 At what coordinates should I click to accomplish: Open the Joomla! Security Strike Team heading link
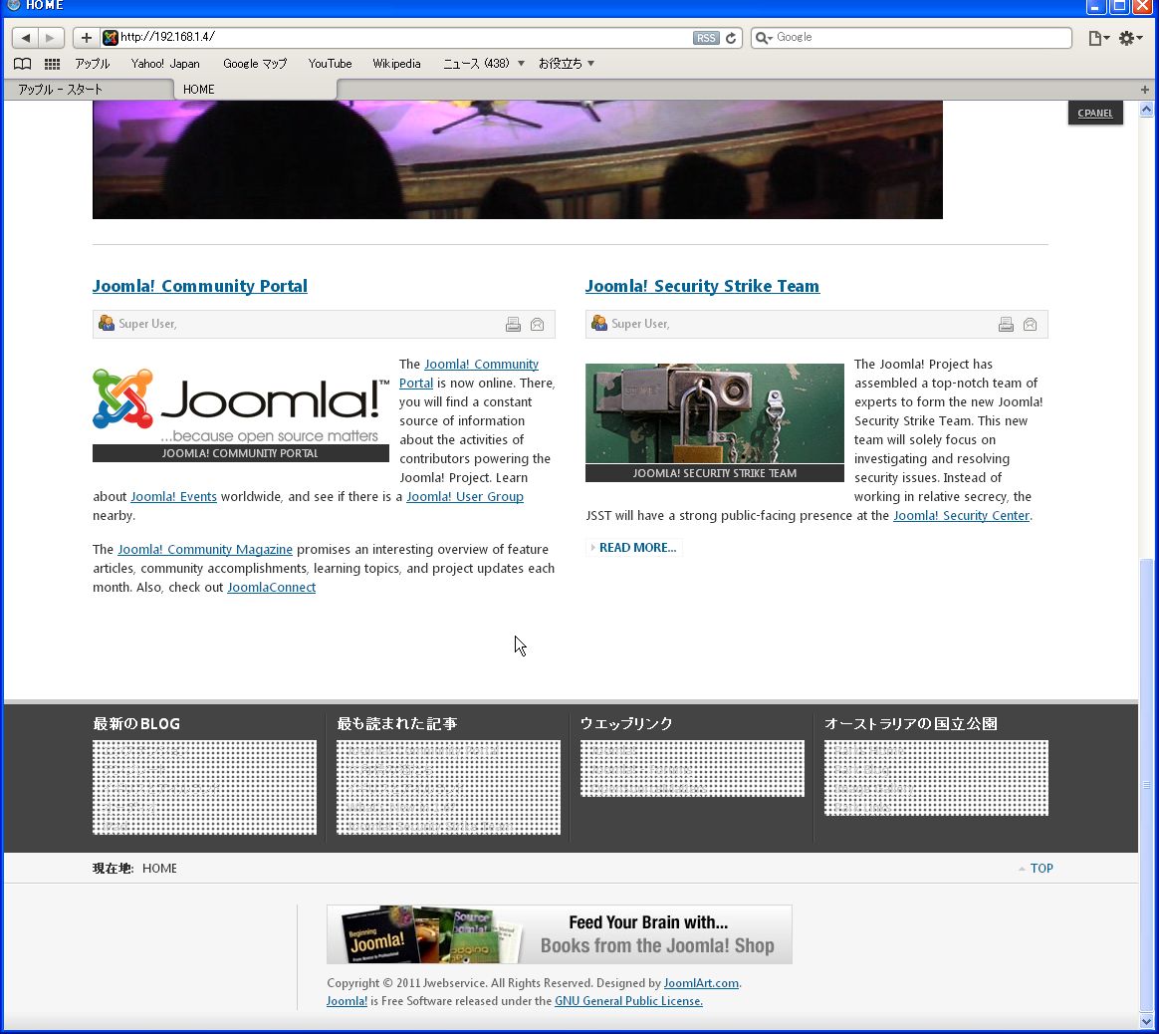click(x=702, y=286)
